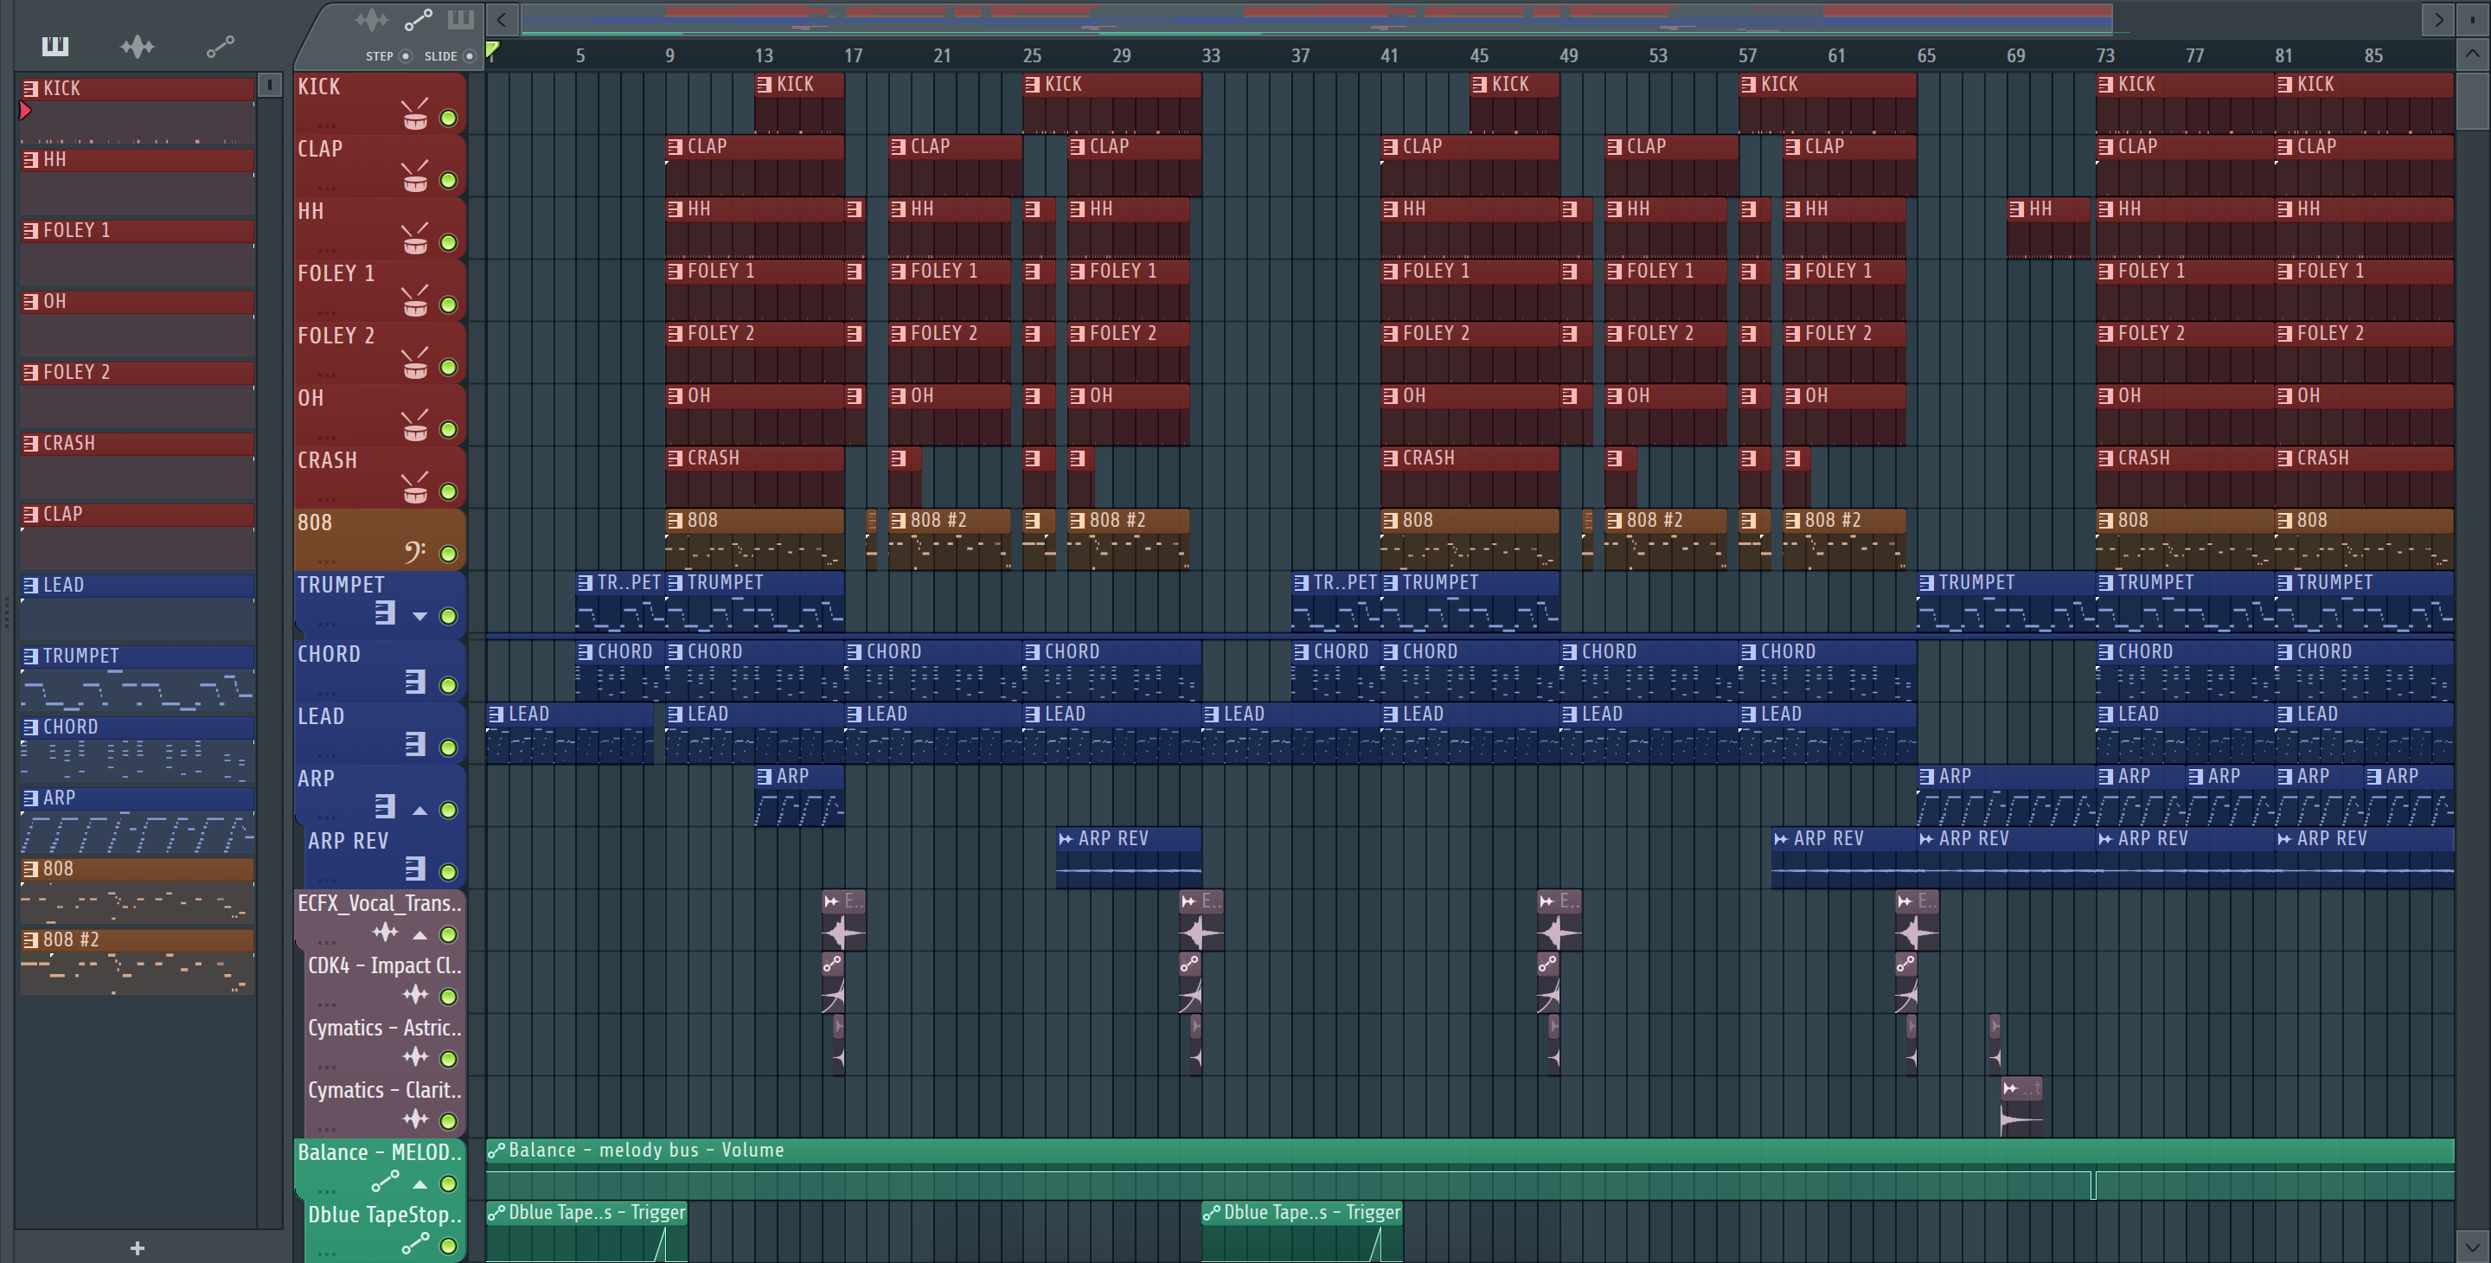Click the drum icon on FOLEY 2 track
This screenshot has height=1263, width=2491.
pos(415,363)
